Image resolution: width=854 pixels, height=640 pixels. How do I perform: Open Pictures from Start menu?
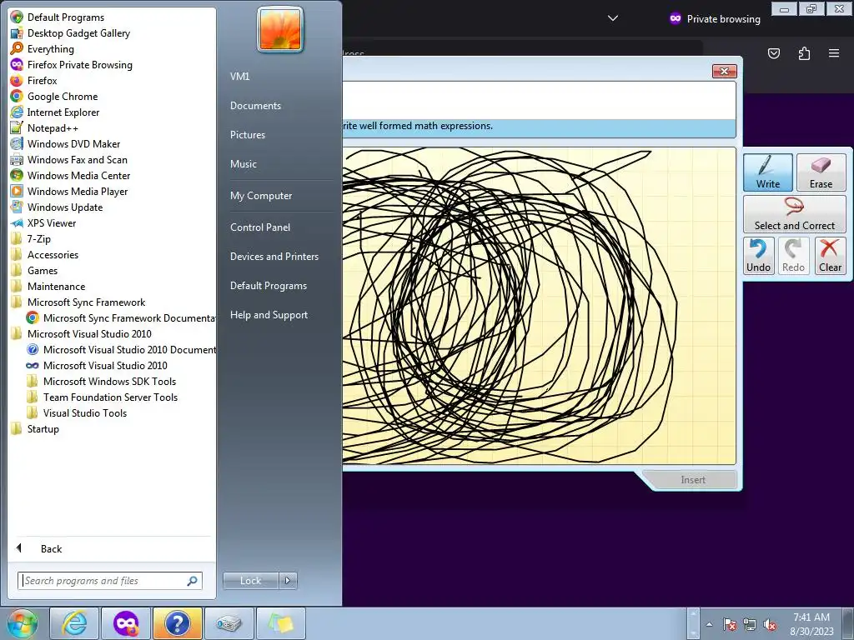pyautogui.click(x=247, y=134)
